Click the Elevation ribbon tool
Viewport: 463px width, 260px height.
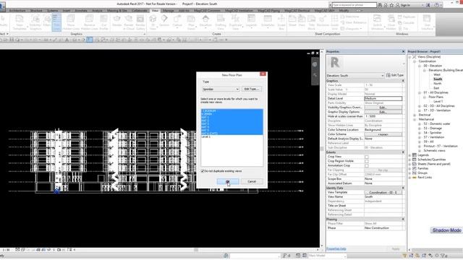pyautogui.click(x=205, y=22)
